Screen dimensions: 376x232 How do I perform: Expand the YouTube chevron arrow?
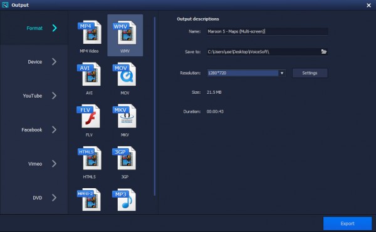pos(55,96)
